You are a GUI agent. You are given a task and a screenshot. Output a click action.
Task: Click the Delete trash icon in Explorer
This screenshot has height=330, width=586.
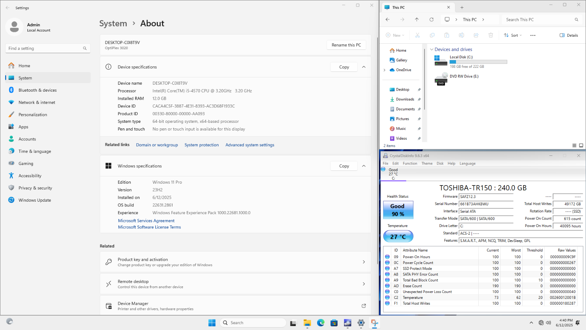[x=491, y=35]
